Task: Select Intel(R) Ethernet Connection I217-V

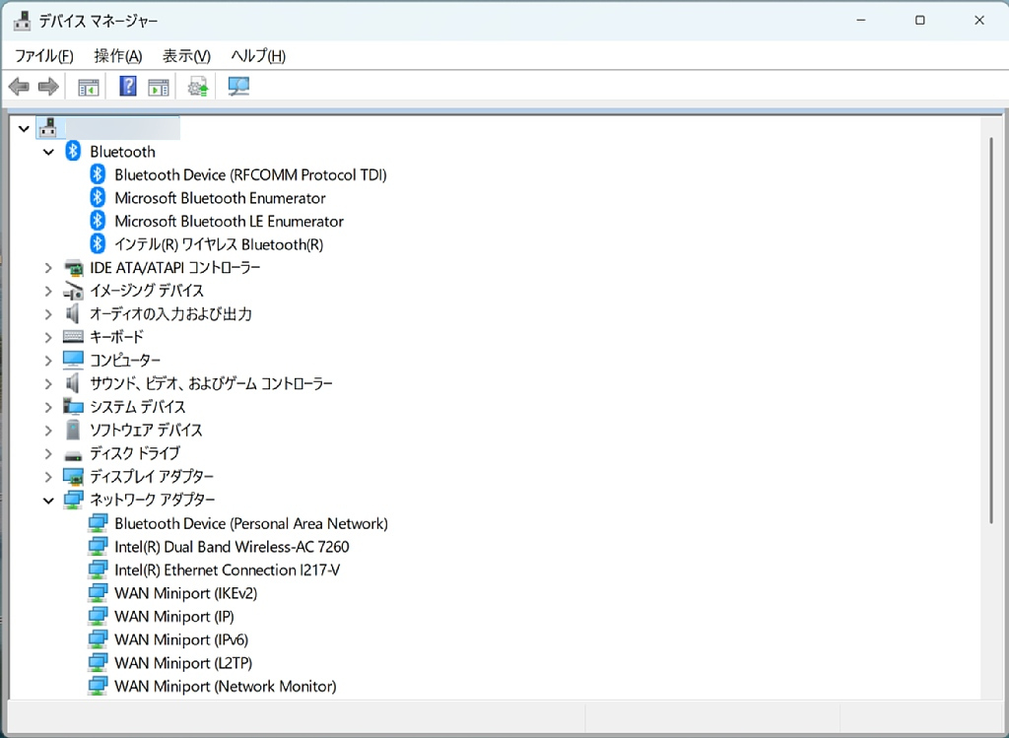Action: tap(228, 570)
